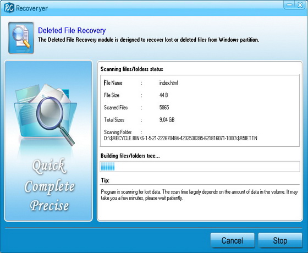Viewport: 308px width, 253px height.
Task: Click the total sizes 9,04 GB value
Action: 167,120
